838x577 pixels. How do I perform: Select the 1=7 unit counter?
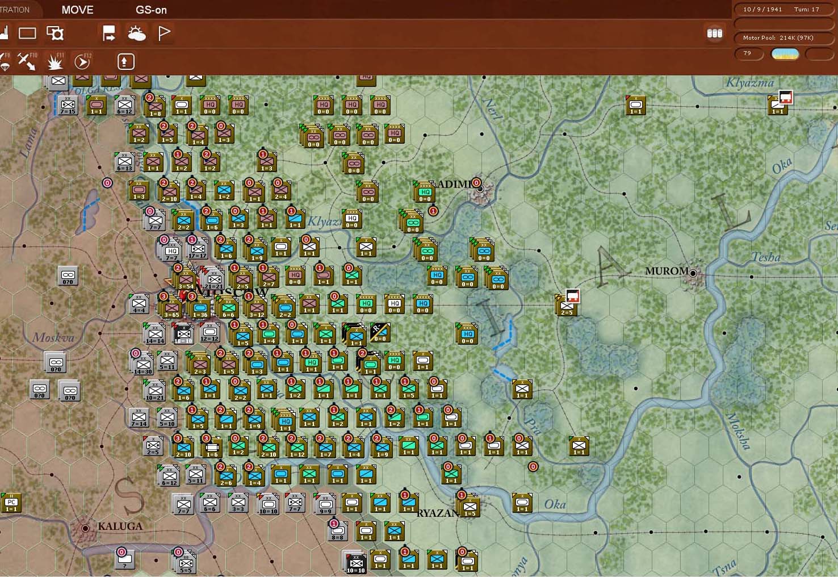click(326, 448)
